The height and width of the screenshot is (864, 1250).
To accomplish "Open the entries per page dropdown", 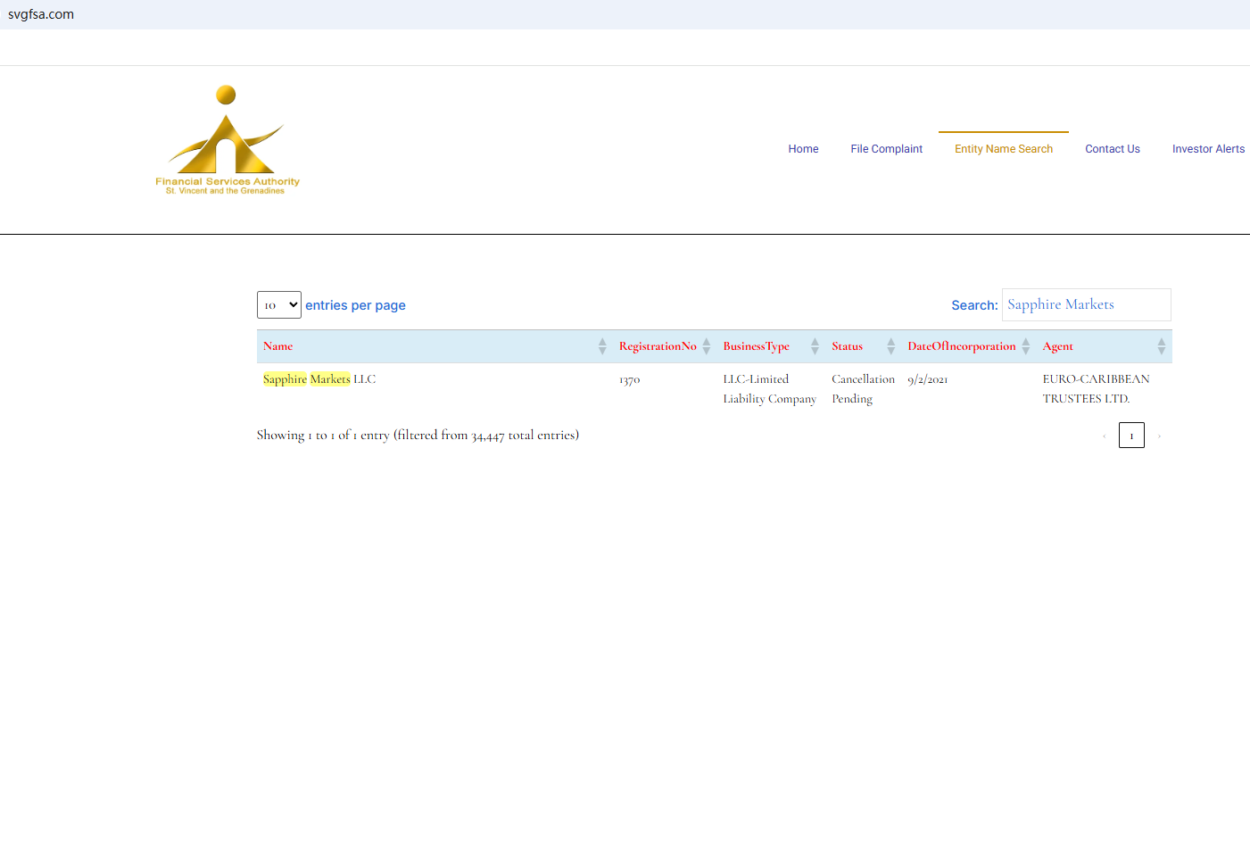I will (279, 305).
